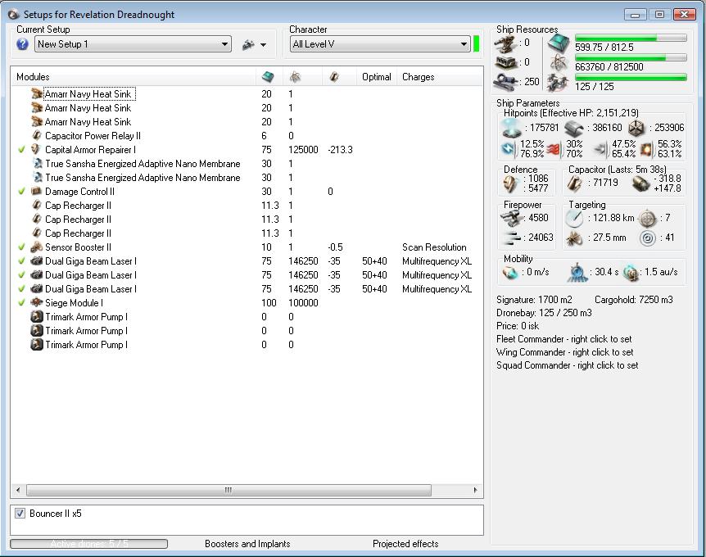Expand the arrow next to the ship setup icon
This screenshot has height=557, width=706.
(264, 45)
